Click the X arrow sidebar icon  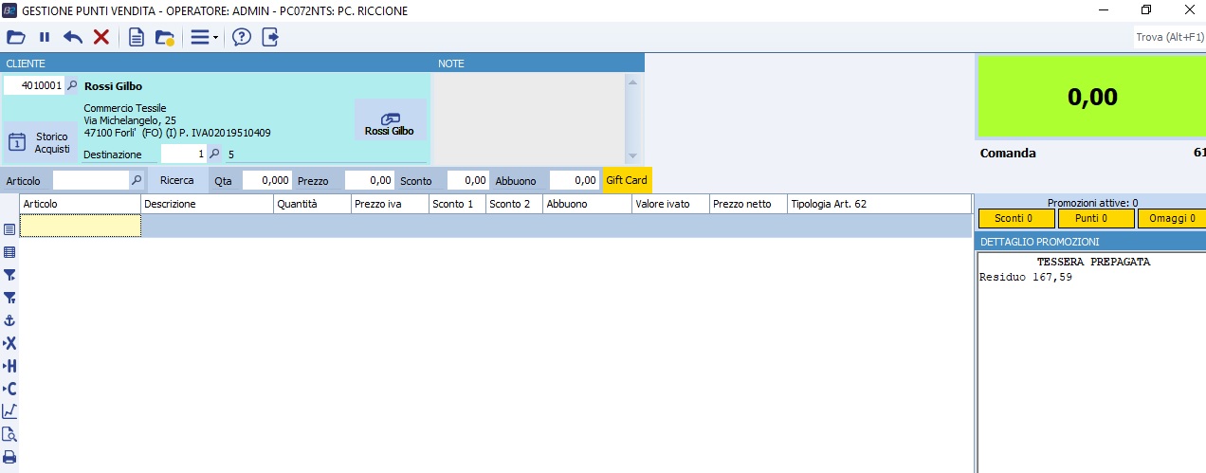coord(9,343)
